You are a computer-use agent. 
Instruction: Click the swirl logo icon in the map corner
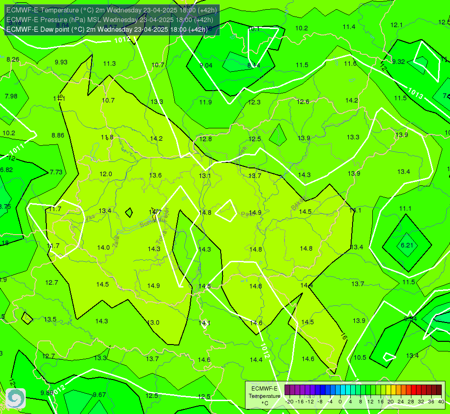click(16, 398)
